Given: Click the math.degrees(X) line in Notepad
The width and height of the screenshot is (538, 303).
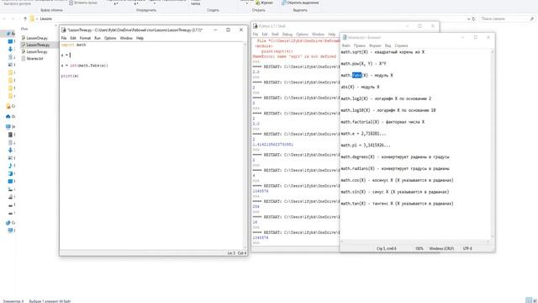Looking at the screenshot, I should click(x=395, y=157).
